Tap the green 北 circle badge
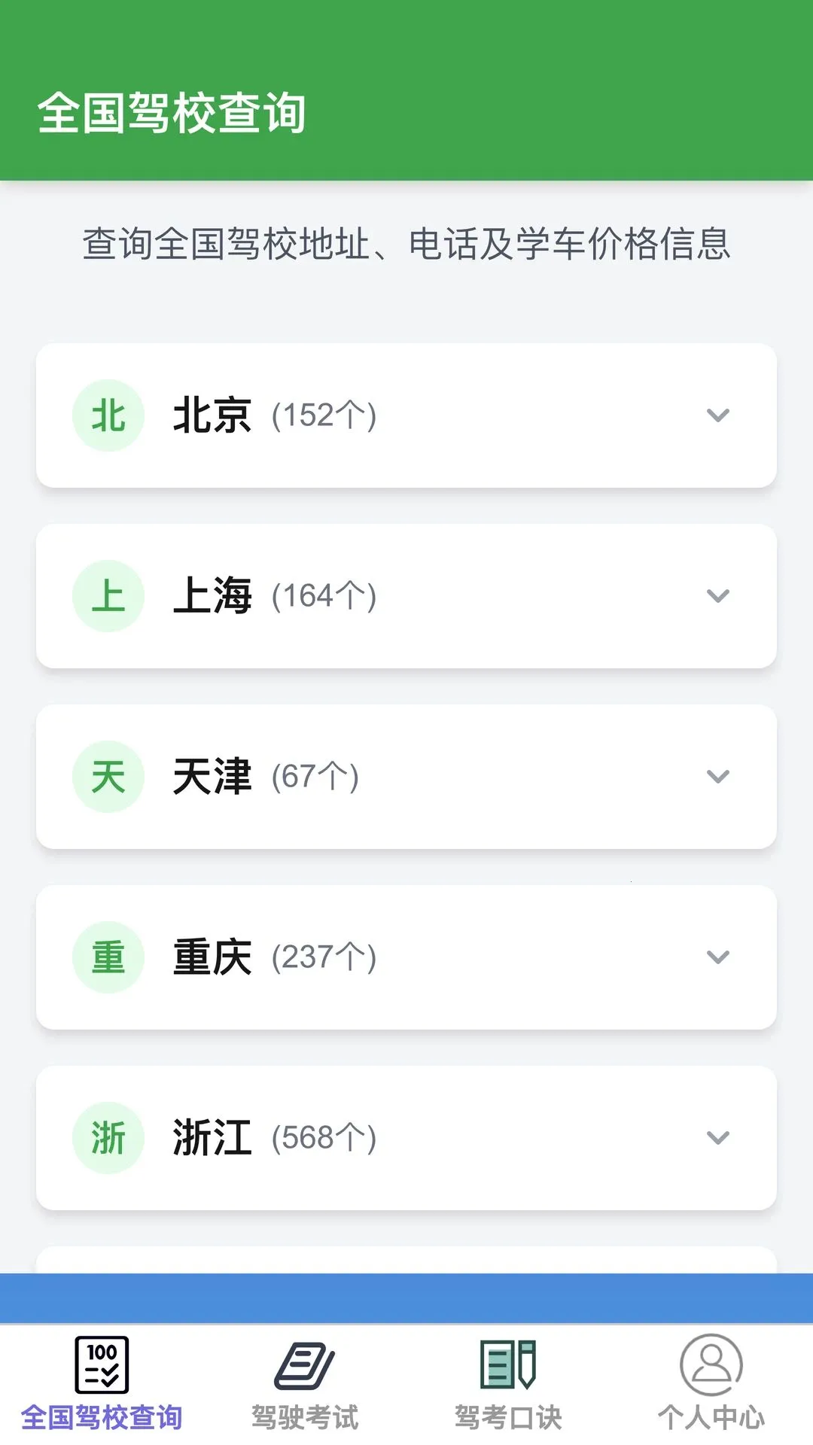This screenshot has height=1445, width=813. tap(108, 415)
